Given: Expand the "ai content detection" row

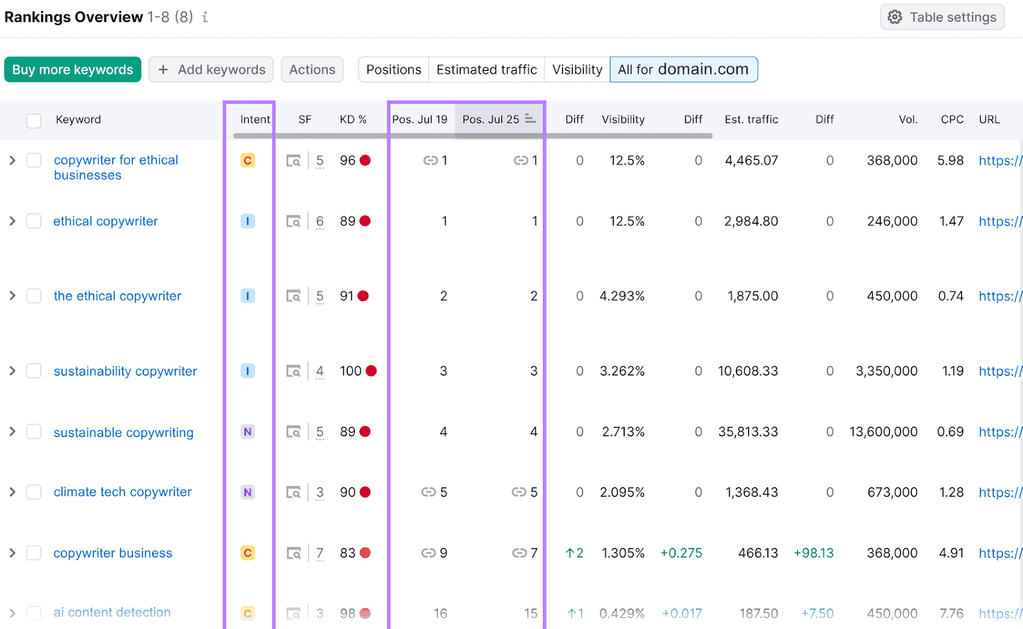Looking at the screenshot, I should pos(12,612).
